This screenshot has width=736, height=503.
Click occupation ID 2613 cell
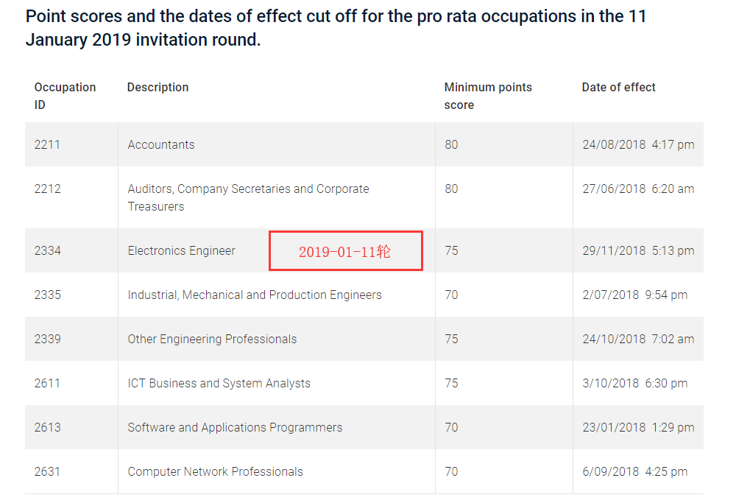pyautogui.click(x=47, y=427)
